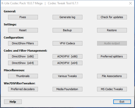Exit the Codec Tweak Tool
Viewport: 135px width, 108px height.
tap(122, 102)
